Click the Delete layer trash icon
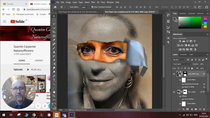210x118 pixels. 204,109
